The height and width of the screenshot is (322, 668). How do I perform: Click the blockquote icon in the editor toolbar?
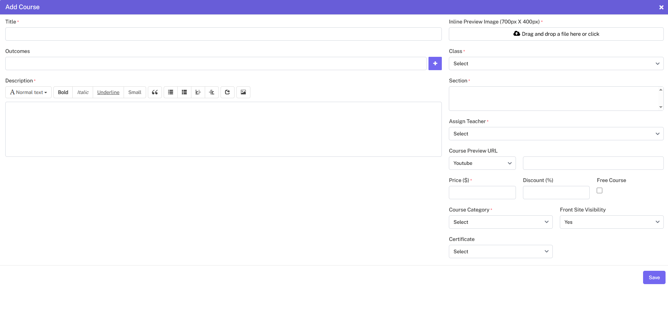click(x=155, y=92)
